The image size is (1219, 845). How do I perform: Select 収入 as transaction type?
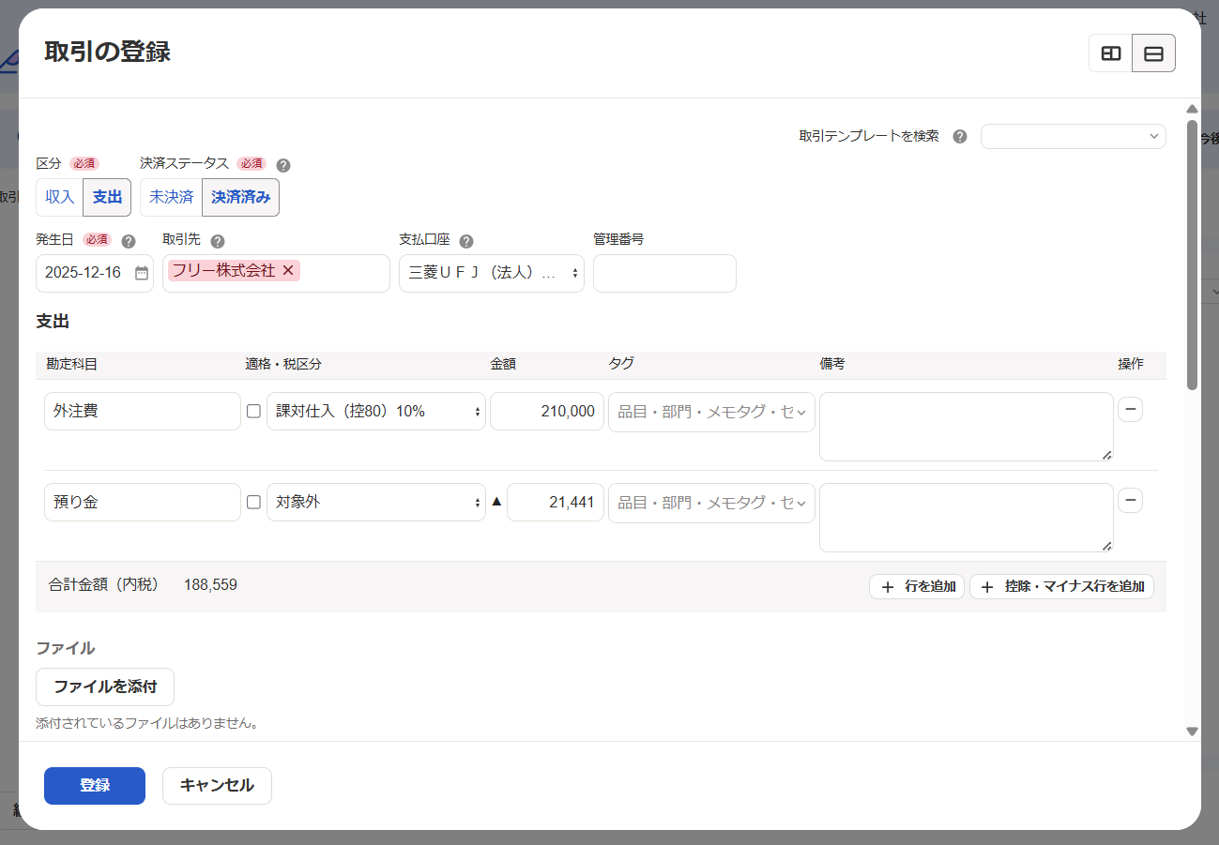click(60, 197)
